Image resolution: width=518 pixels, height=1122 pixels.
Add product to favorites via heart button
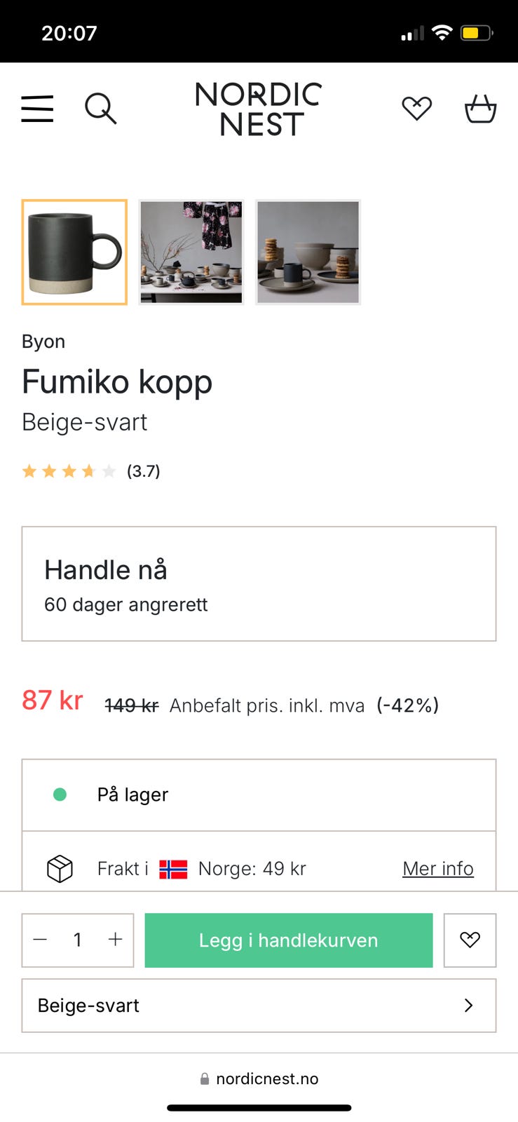(x=470, y=940)
